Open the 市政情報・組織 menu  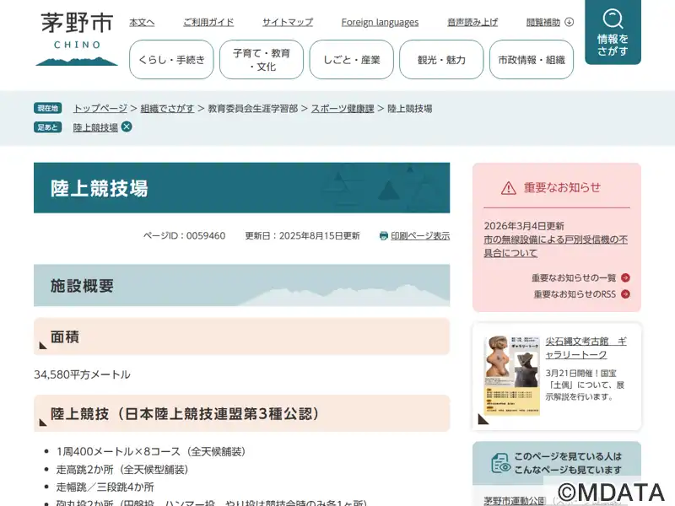(532, 60)
